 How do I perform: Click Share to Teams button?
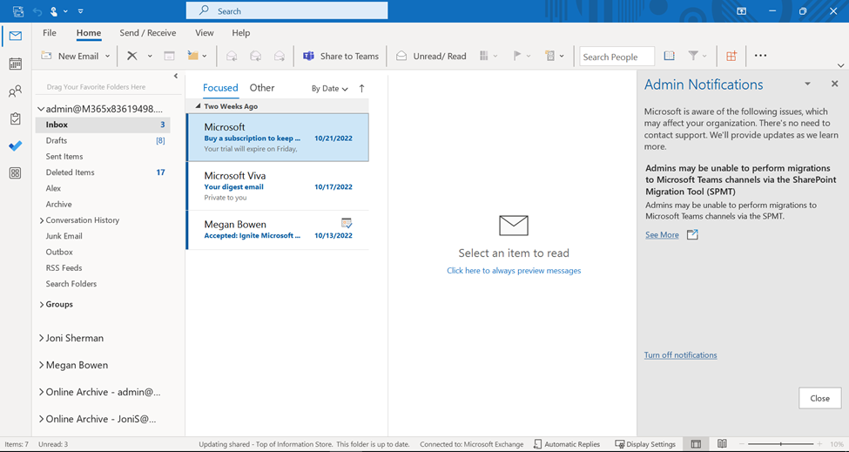click(340, 56)
